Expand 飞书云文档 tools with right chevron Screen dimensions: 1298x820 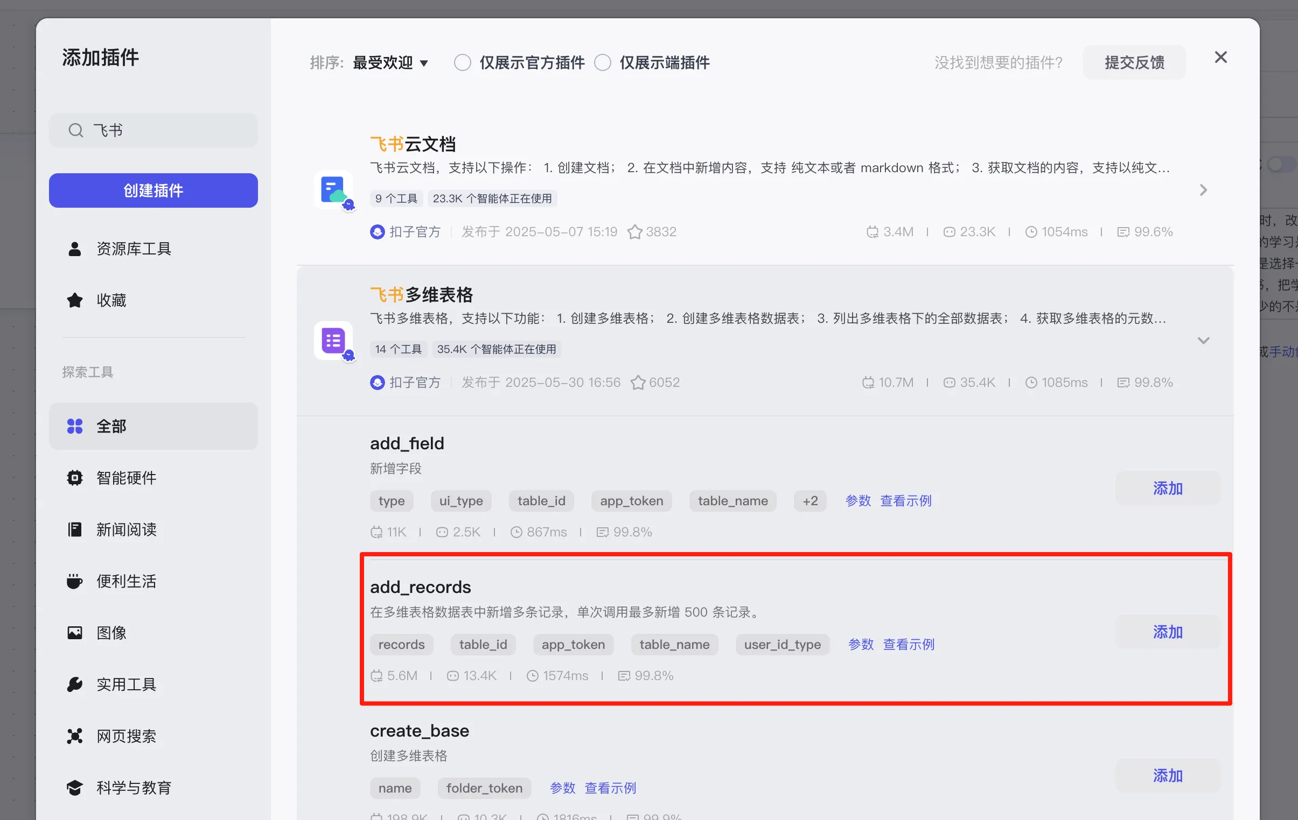[1203, 190]
